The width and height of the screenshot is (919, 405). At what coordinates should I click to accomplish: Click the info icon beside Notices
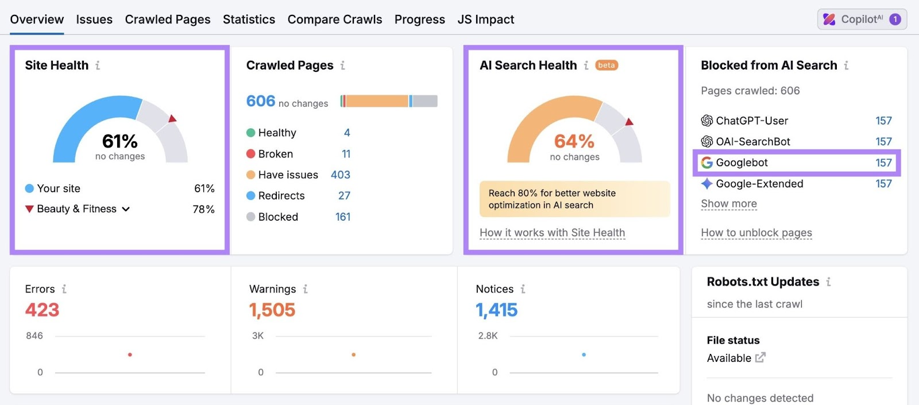pos(523,289)
